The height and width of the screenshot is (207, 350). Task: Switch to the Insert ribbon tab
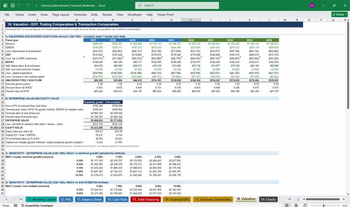coord(32,14)
